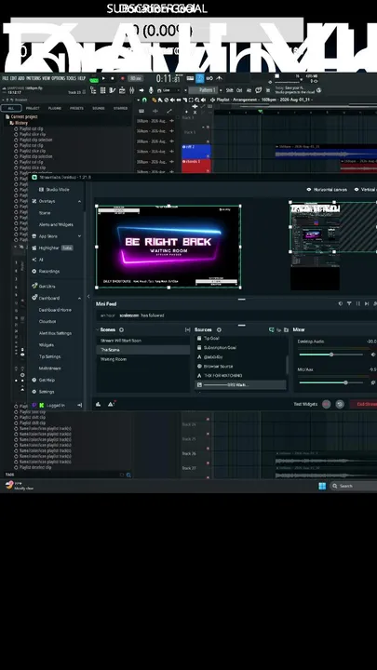Switch to PLUGINS tab in FL browser
This screenshot has height=670, width=377.
tap(55, 108)
